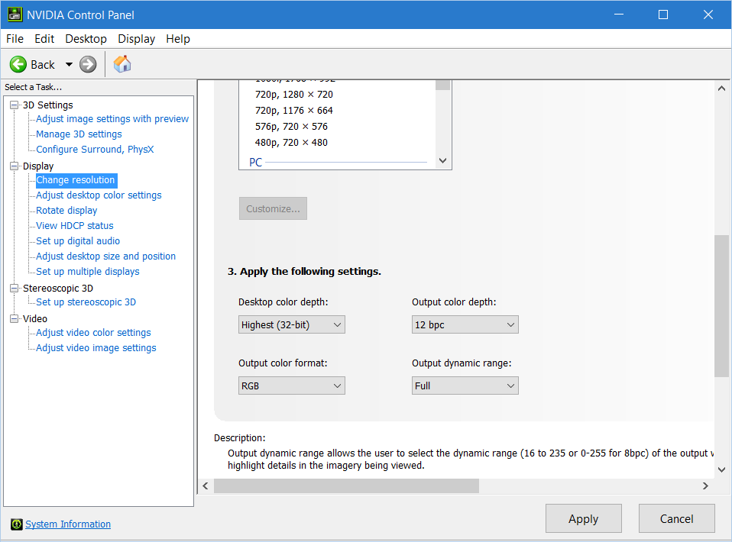Image resolution: width=732 pixels, height=542 pixels.
Task: Click the Forward arrow icon
Action: tap(89, 65)
